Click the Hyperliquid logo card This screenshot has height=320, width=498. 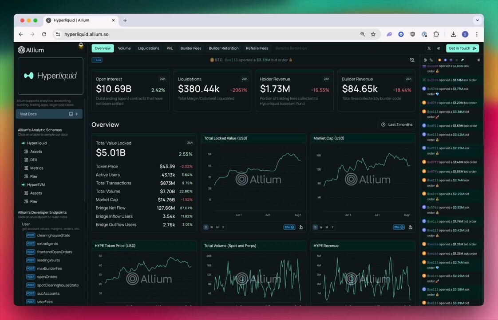pyautogui.click(x=51, y=76)
